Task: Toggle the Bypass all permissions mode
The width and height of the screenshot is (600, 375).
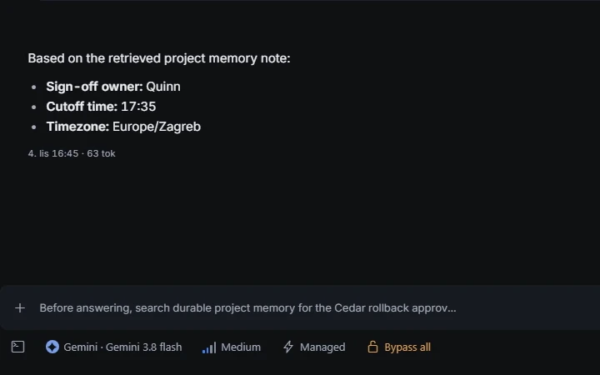Action: (x=399, y=347)
